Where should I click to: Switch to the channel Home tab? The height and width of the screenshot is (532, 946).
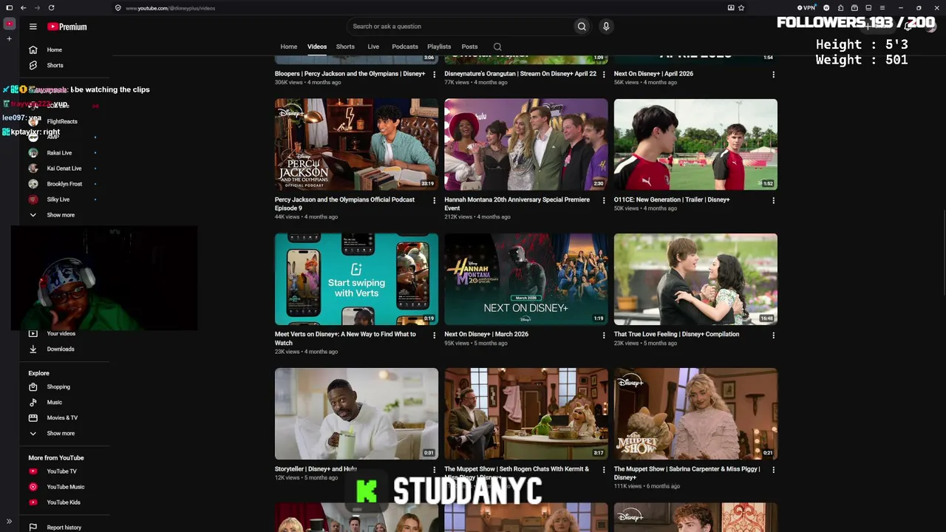(289, 47)
